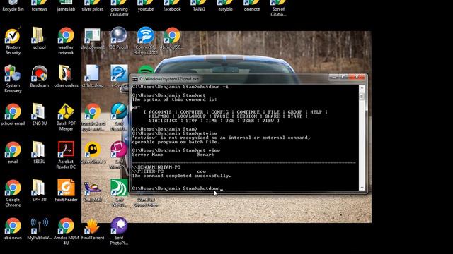The image size is (453, 254).
Task: Launch FinalTorrent shortcut
Action: [93, 229]
